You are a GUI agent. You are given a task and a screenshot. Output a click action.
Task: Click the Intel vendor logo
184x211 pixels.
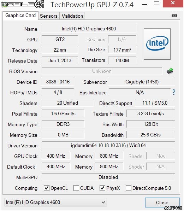click(x=157, y=44)
